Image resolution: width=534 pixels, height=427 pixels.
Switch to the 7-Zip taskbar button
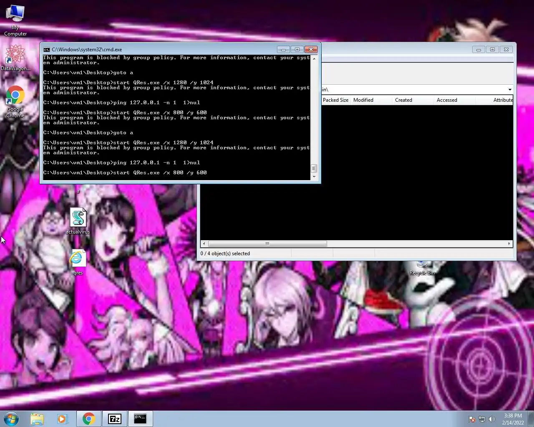(x=114, y=419)
